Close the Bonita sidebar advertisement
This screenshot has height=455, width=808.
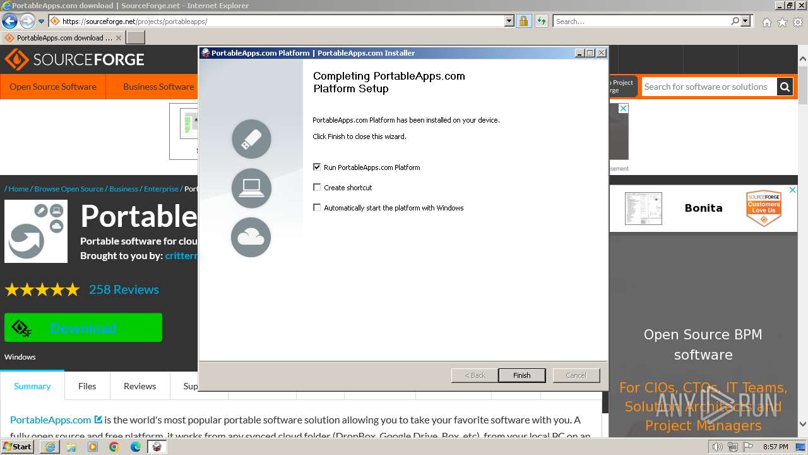[792, 190]
